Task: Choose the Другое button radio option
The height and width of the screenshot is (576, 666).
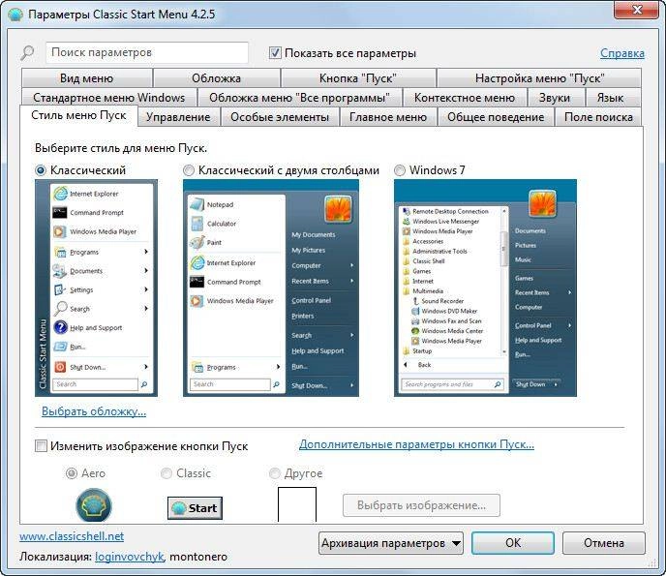Action: tap(275, 473)
